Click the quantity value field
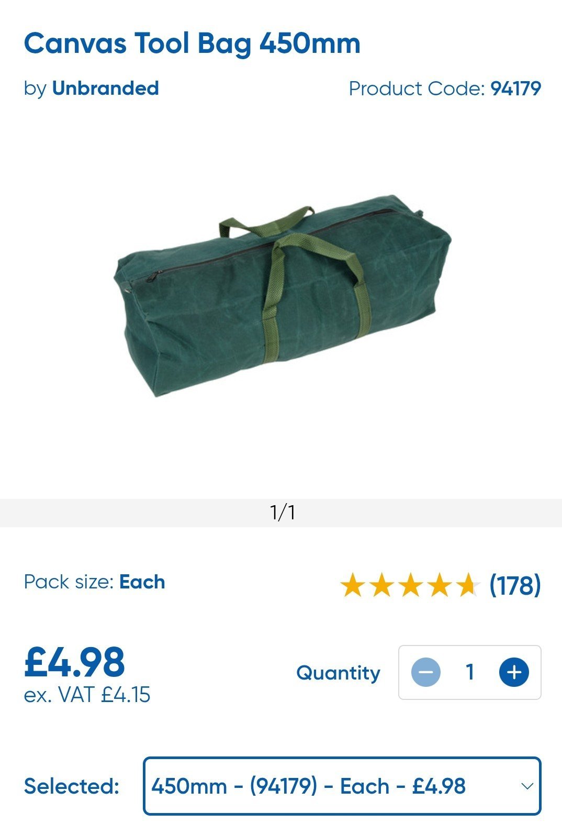The width and height of the screenshot is (562, 835). point(470,672)
